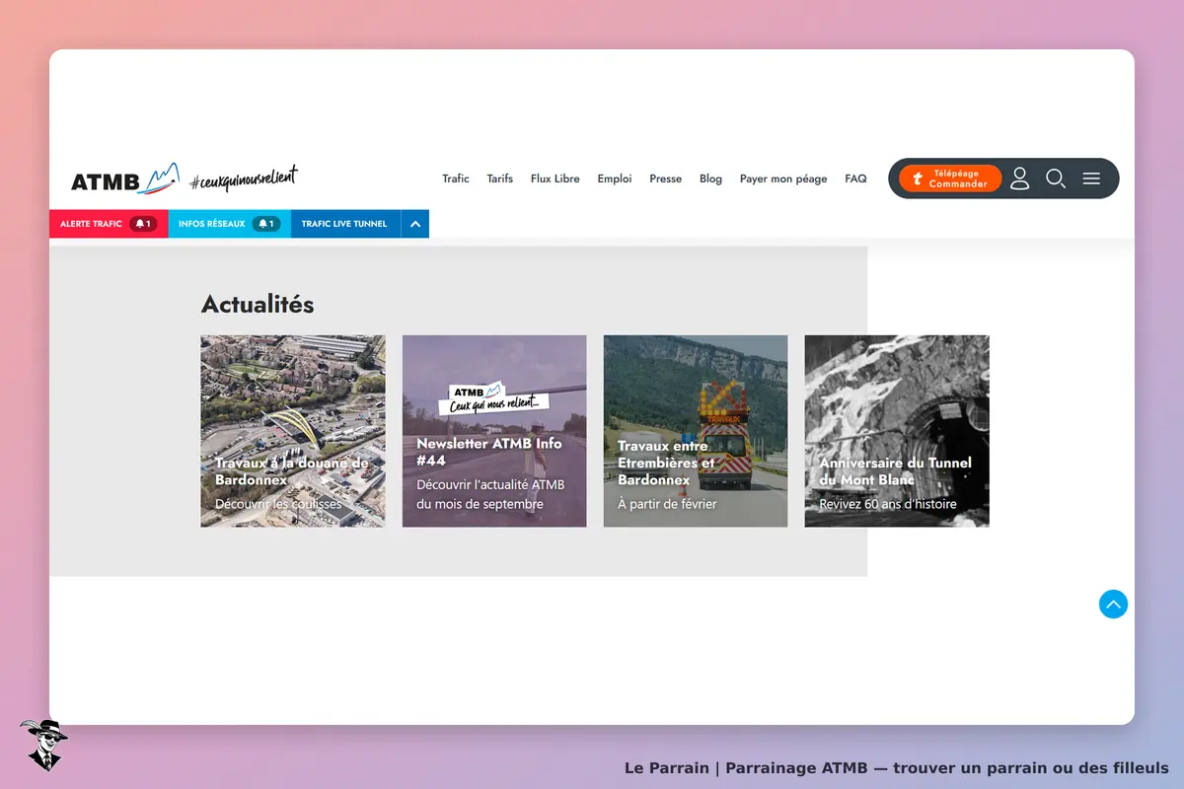Open the Trafic menu item

tap(456, 179)
